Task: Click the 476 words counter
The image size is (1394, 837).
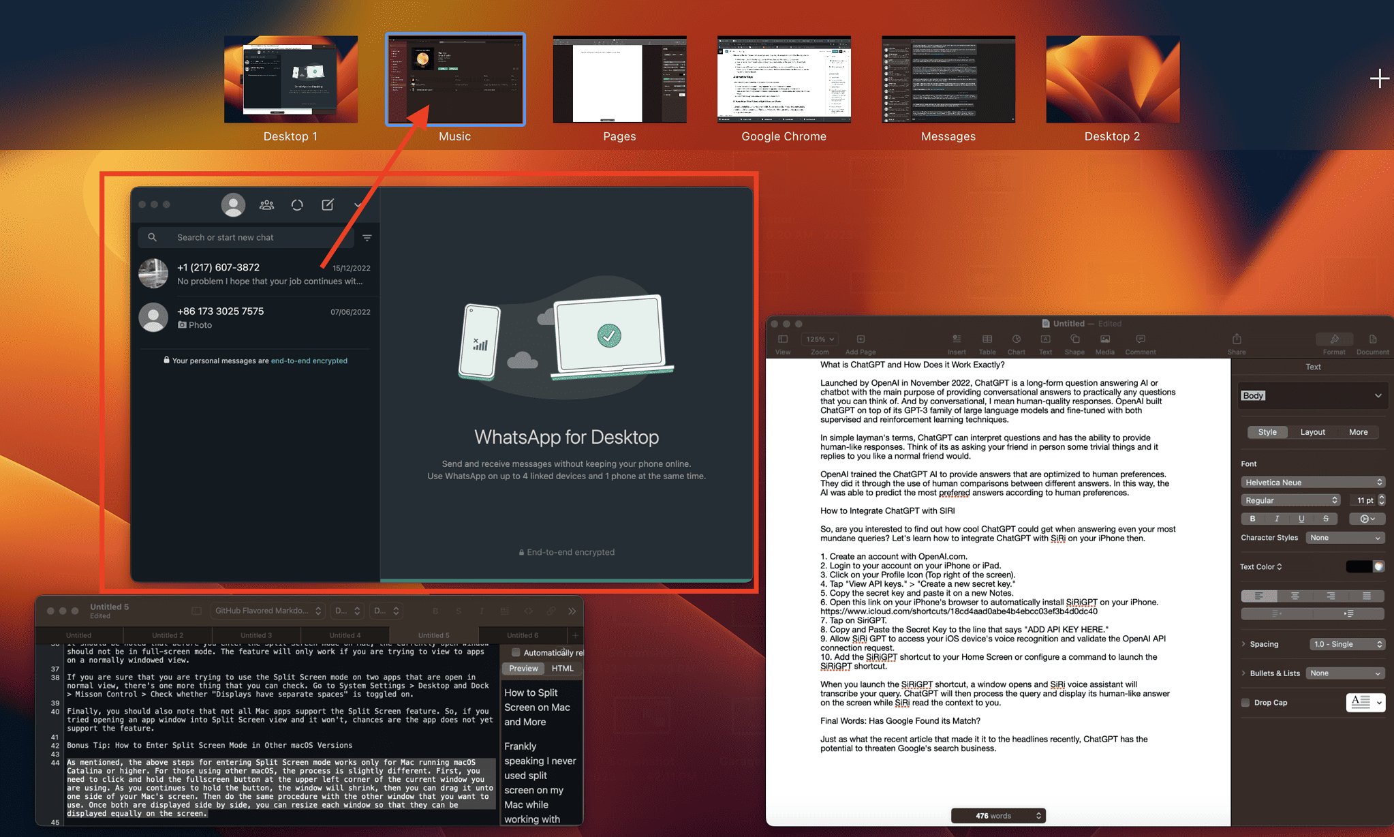Action: click(997, 815)
